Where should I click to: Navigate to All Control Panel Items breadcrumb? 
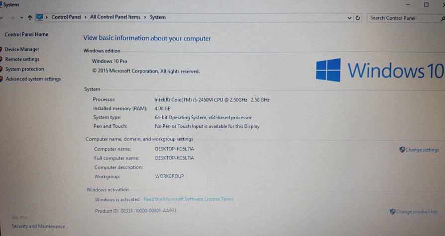coord(115,17)
